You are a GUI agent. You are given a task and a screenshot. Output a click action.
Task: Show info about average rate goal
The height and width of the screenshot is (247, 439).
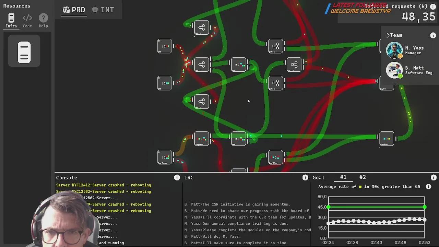(428, 187)
